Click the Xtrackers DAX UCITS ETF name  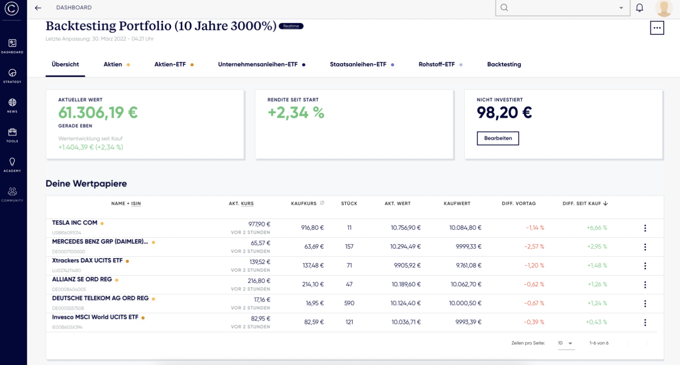(87, 261)
